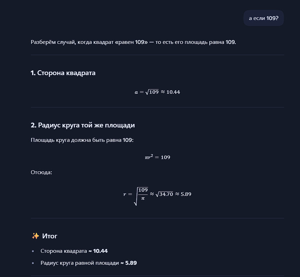The image size is (300, 277).
Task: Click the summary bullet "Сторона квадрата"
Action: pyautogui.click(x=64, y=251)
